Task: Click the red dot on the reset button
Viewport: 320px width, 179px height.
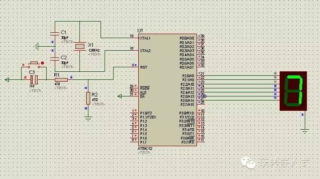Action: tap(43, 63)
